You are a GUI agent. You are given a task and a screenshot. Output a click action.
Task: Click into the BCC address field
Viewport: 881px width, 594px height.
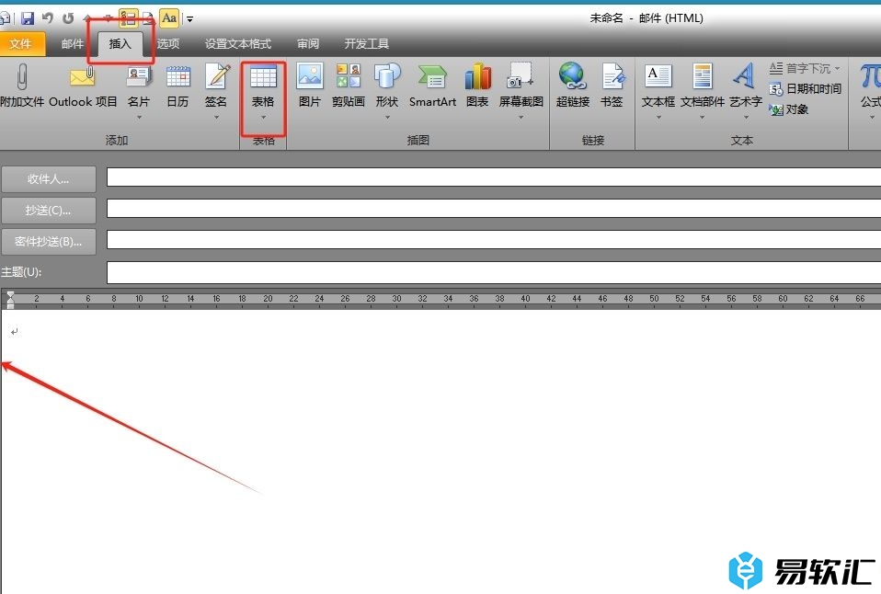494,239
